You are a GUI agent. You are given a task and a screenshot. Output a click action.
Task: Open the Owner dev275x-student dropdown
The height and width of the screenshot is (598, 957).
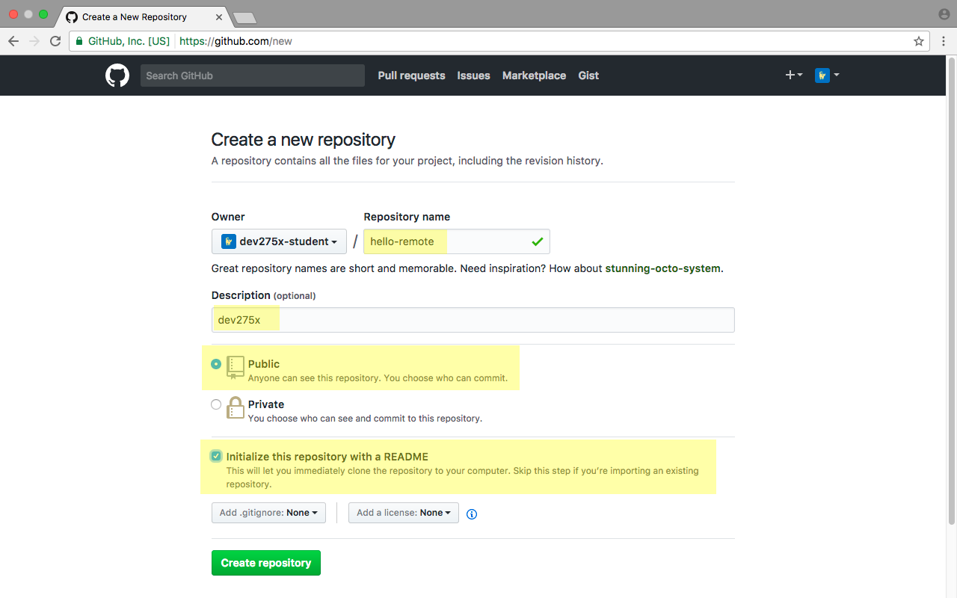coord(279,241)
